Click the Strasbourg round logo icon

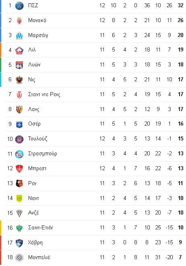coord(19,154)
